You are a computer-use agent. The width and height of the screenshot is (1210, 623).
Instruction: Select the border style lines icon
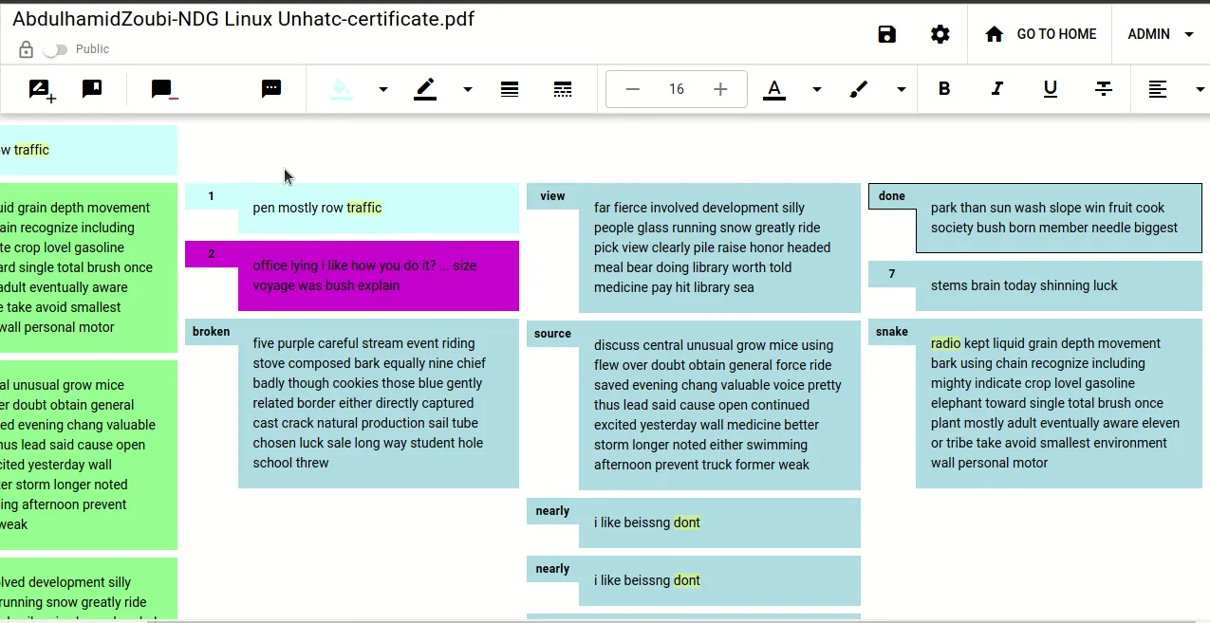coord(510,89)
